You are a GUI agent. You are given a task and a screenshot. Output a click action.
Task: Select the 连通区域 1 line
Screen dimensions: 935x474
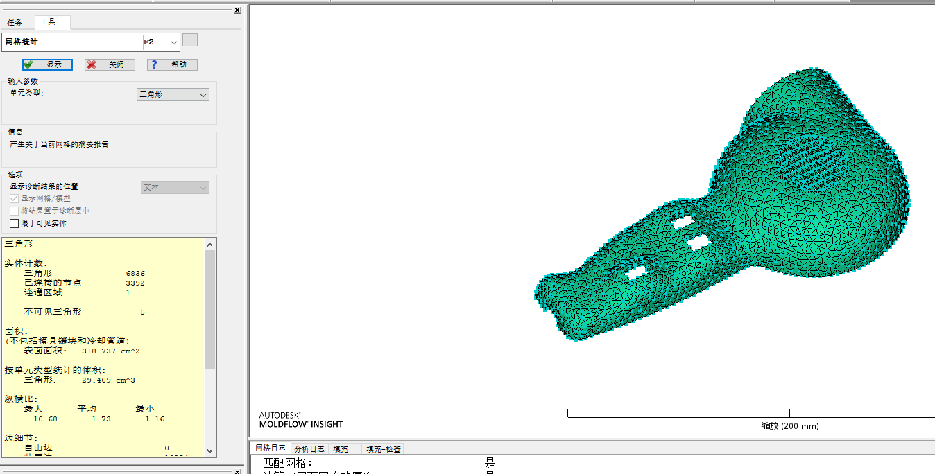(77, 292)
